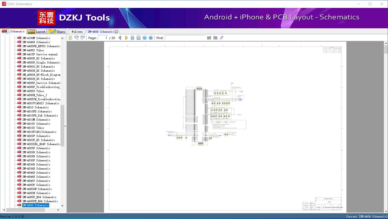The height and width of the screenshot is (219, 388).
Task: Zoom in on the schematic
Action: (x=151, y=38)
